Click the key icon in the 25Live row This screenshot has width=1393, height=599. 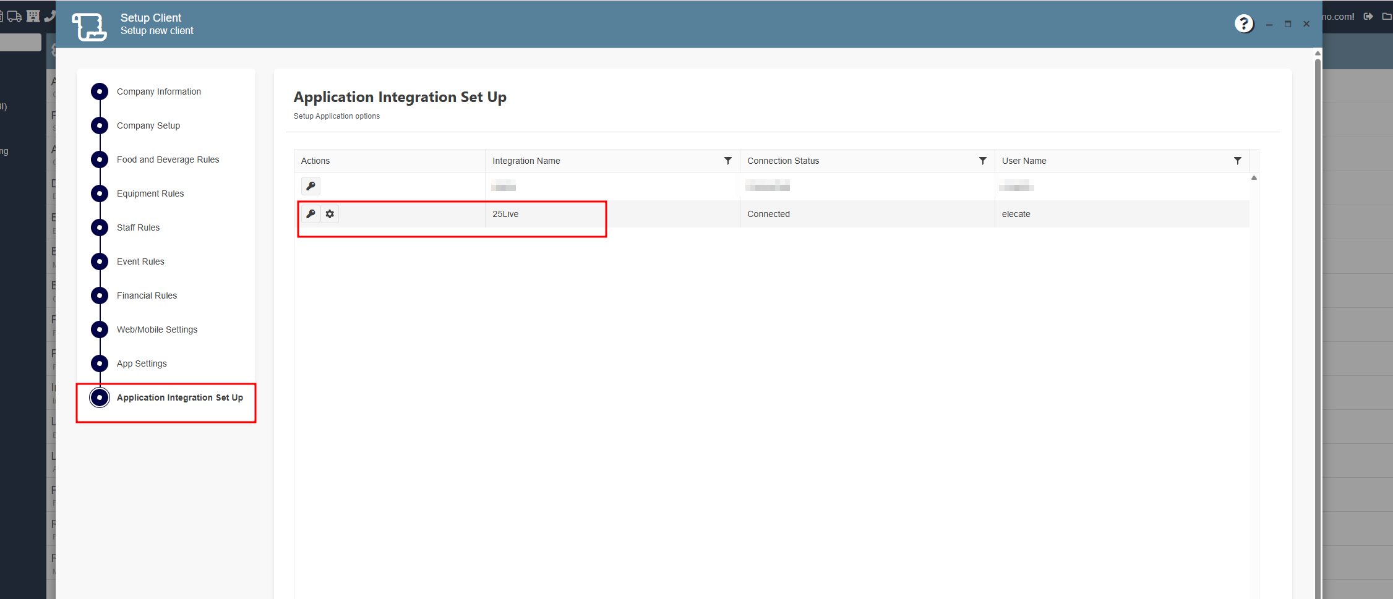click(x=311, y=214)
